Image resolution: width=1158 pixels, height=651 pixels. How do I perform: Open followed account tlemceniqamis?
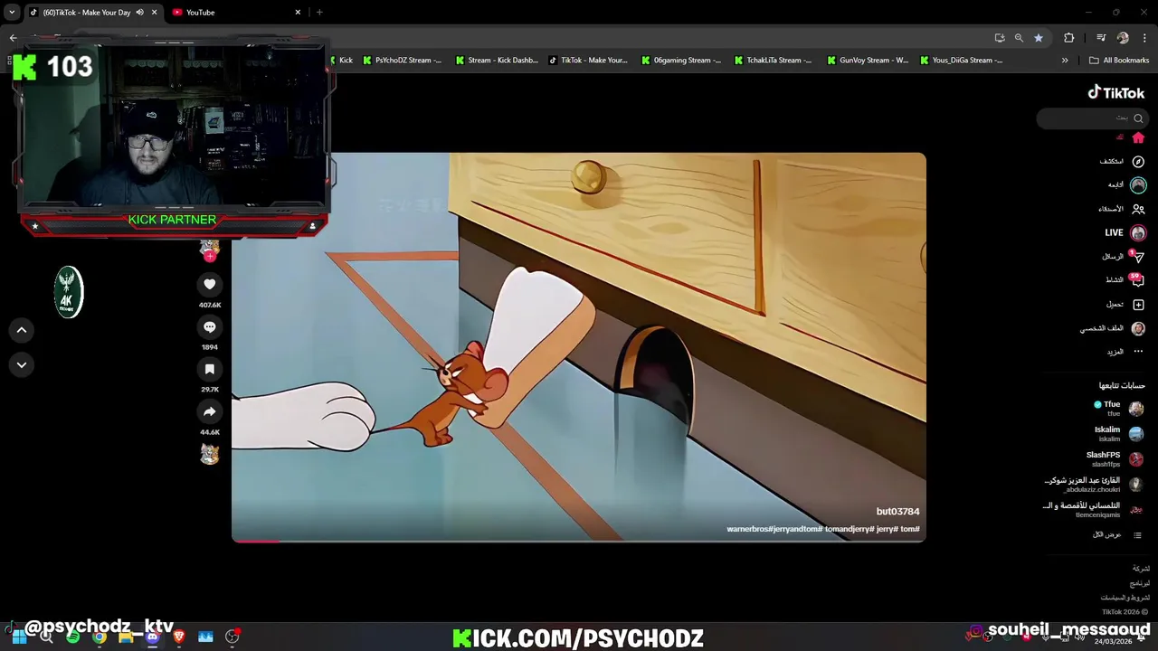click(x=1092, y=509)
